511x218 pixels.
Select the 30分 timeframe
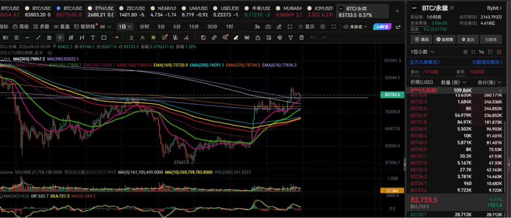coord(212,27)
